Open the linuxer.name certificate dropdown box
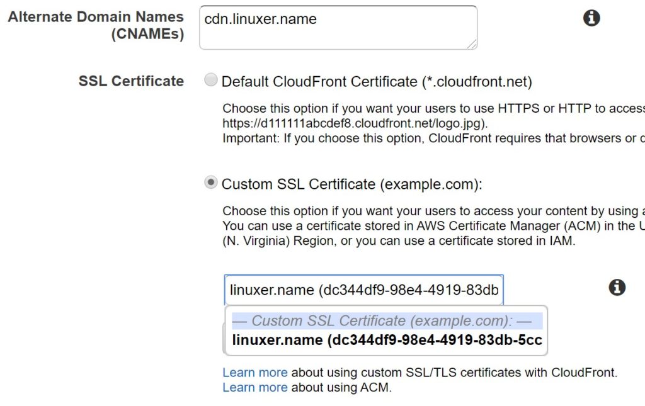The image size is (645, 406). (x=363, y=290)
